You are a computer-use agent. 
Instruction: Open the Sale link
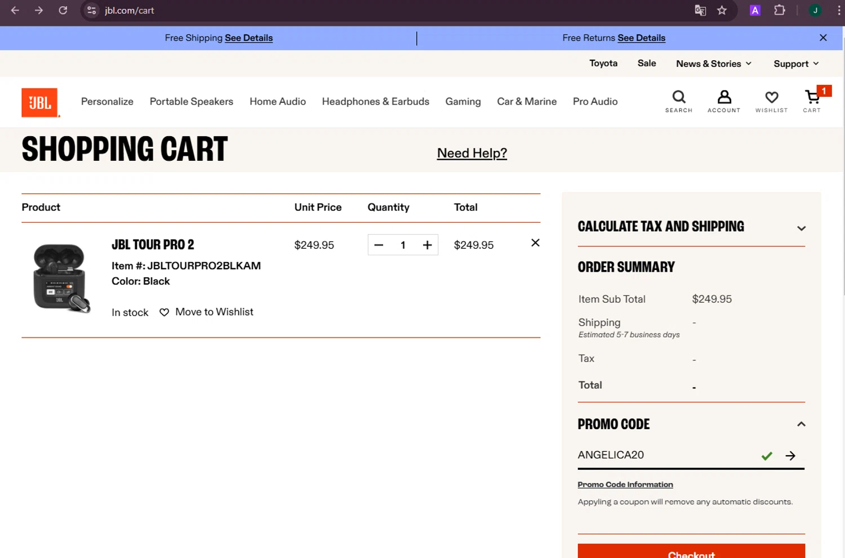pos(647,63)
